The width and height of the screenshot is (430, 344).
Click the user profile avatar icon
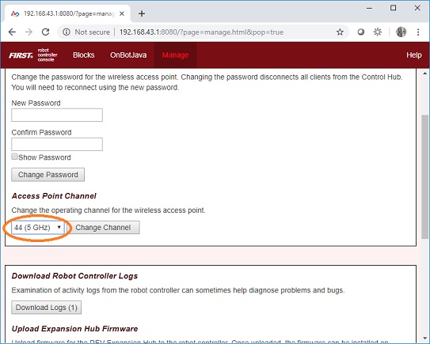[x=401, y=32]
